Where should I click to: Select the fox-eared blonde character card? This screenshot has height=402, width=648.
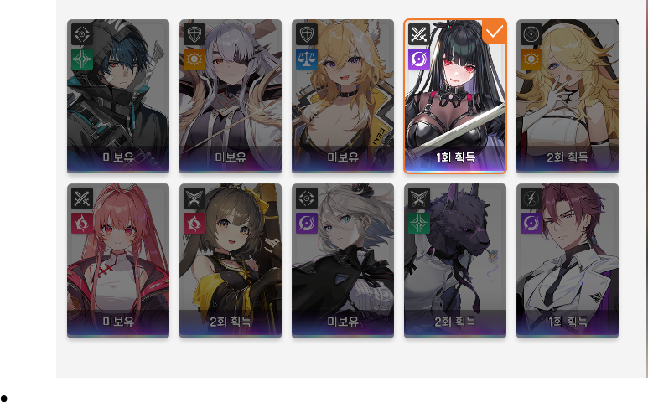point(343,95)
